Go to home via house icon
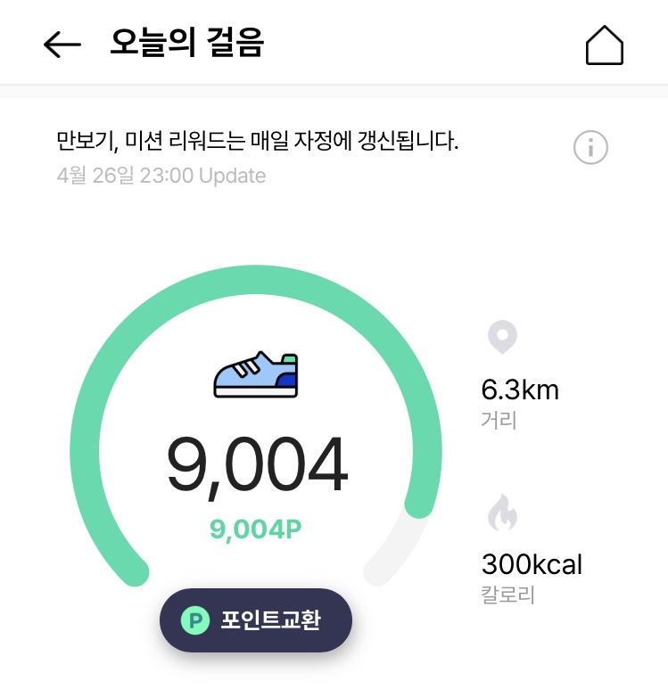Screen dimensions: 668x689 pyautogui.click(x=604, y=45)
